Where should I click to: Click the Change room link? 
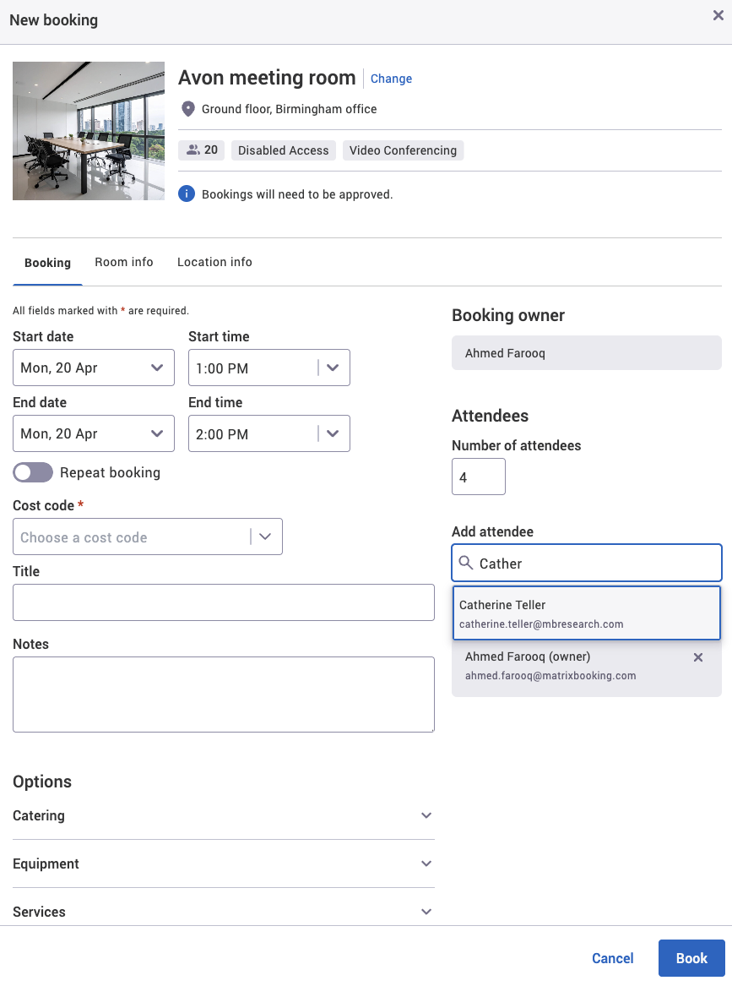click(x=391, y=79)
